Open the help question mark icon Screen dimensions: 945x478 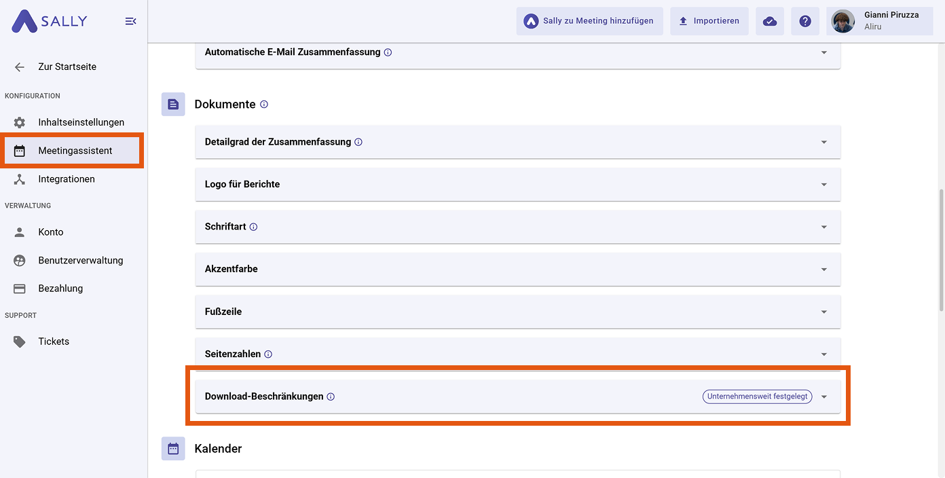tap(805, 21)
